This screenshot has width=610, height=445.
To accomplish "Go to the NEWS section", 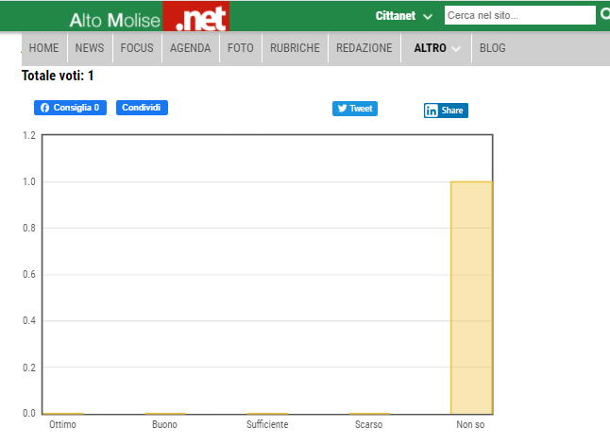I will coord(90,48).
